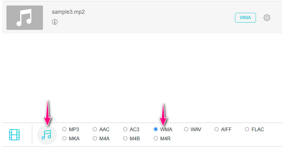Click the MP3 label text

point(74,129)
